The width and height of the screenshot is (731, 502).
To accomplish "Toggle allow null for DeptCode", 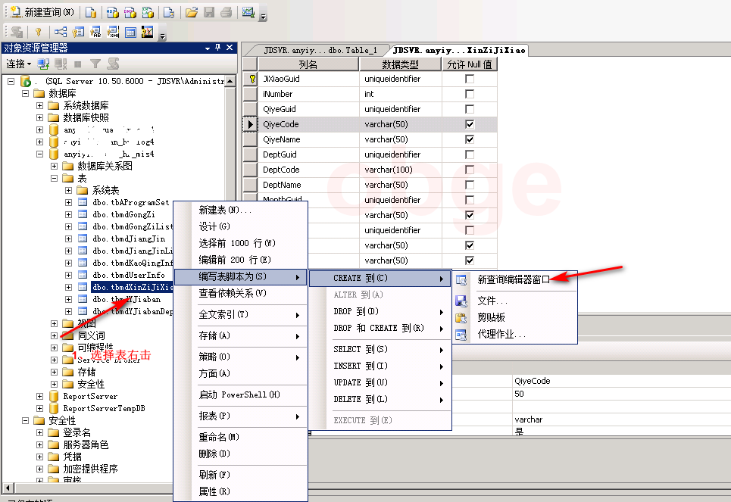I will click(470, 170).
